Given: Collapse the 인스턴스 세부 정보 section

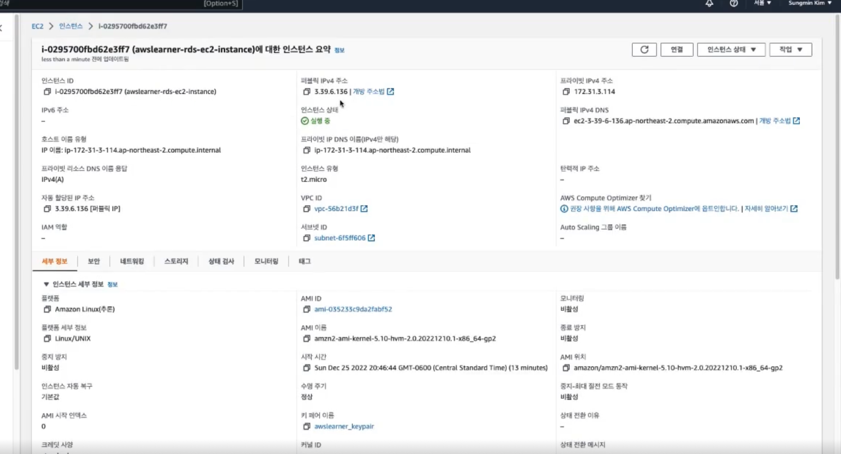Looking at the screenshot, I should (x=46, y=284).
